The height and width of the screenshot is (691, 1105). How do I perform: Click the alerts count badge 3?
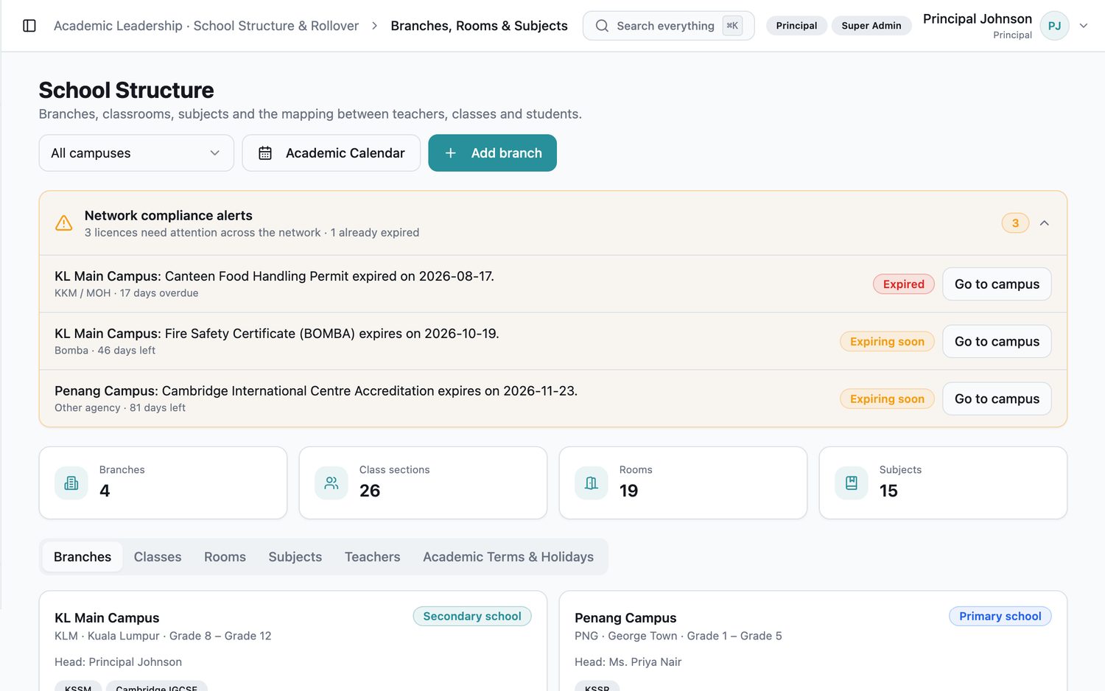[x=1015, y=223]
